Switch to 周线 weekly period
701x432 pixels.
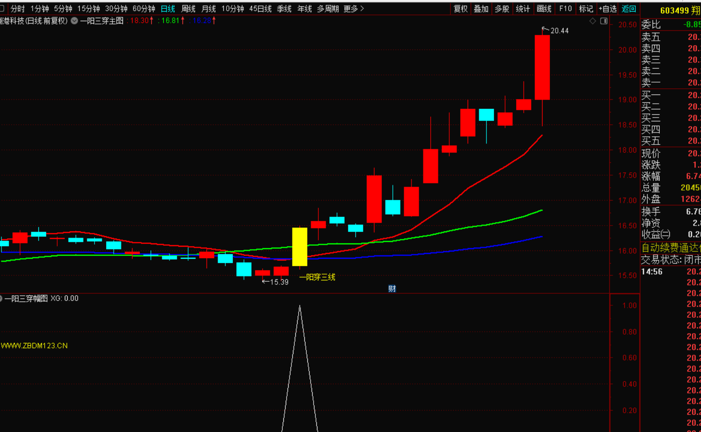click(x=188, y=9)
